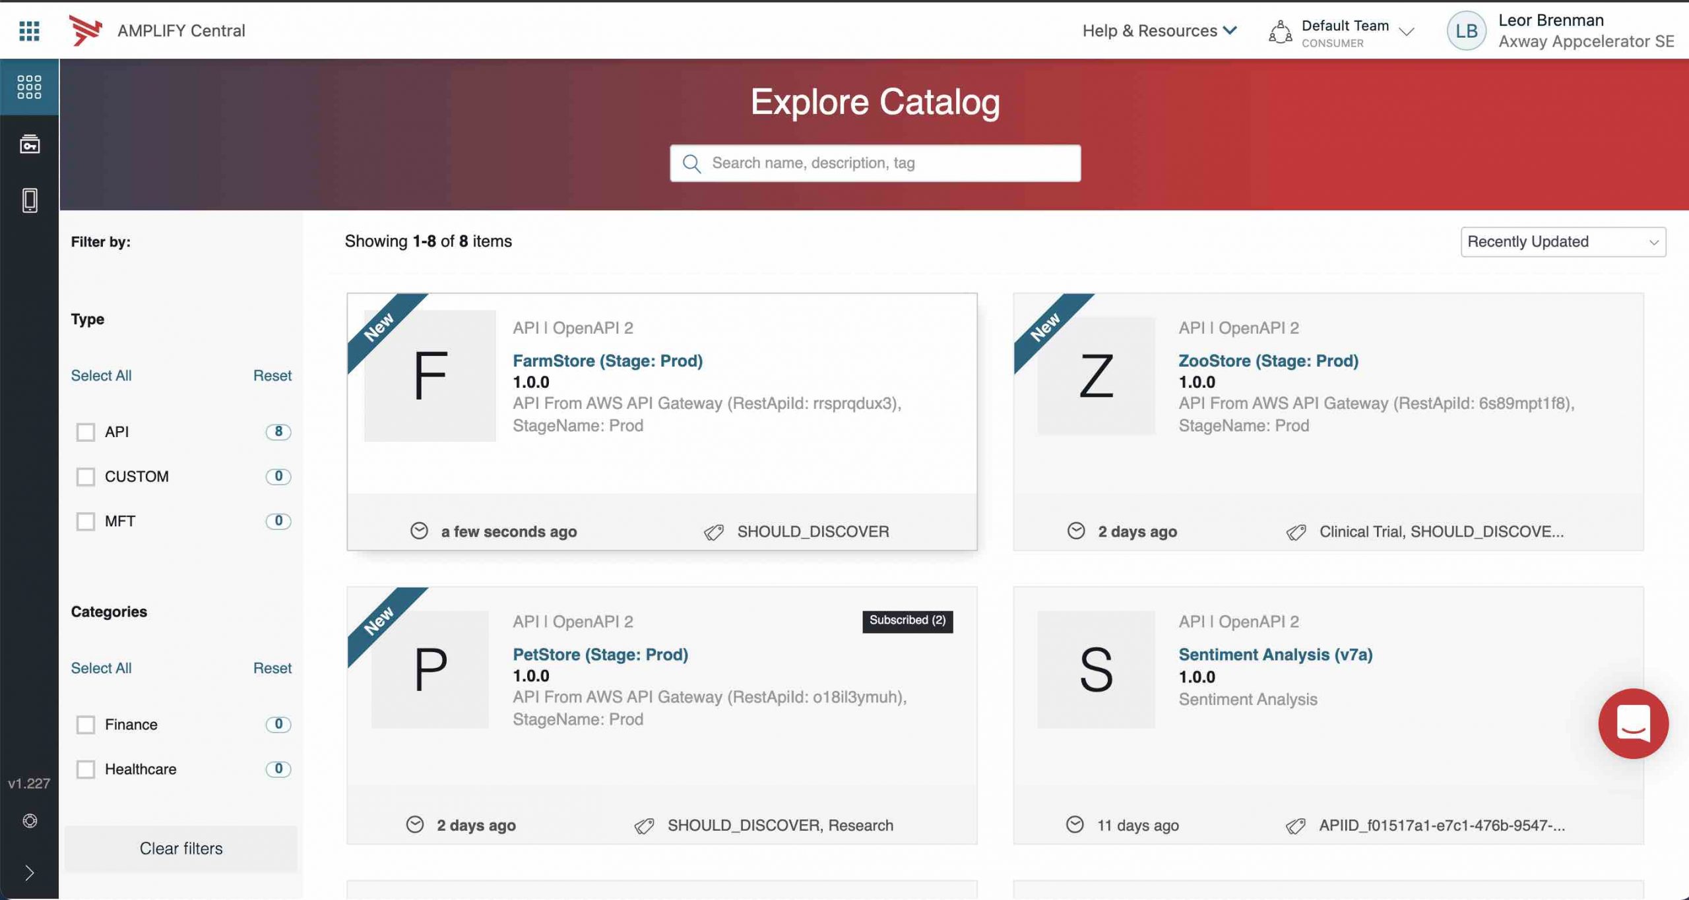Click the Sentiment Analysis S thumbnail

coord(1096,670)
